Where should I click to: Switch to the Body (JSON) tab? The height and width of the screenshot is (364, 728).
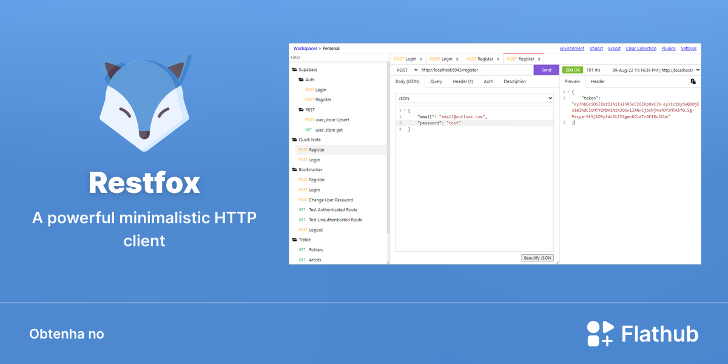[x=408, y=81]
